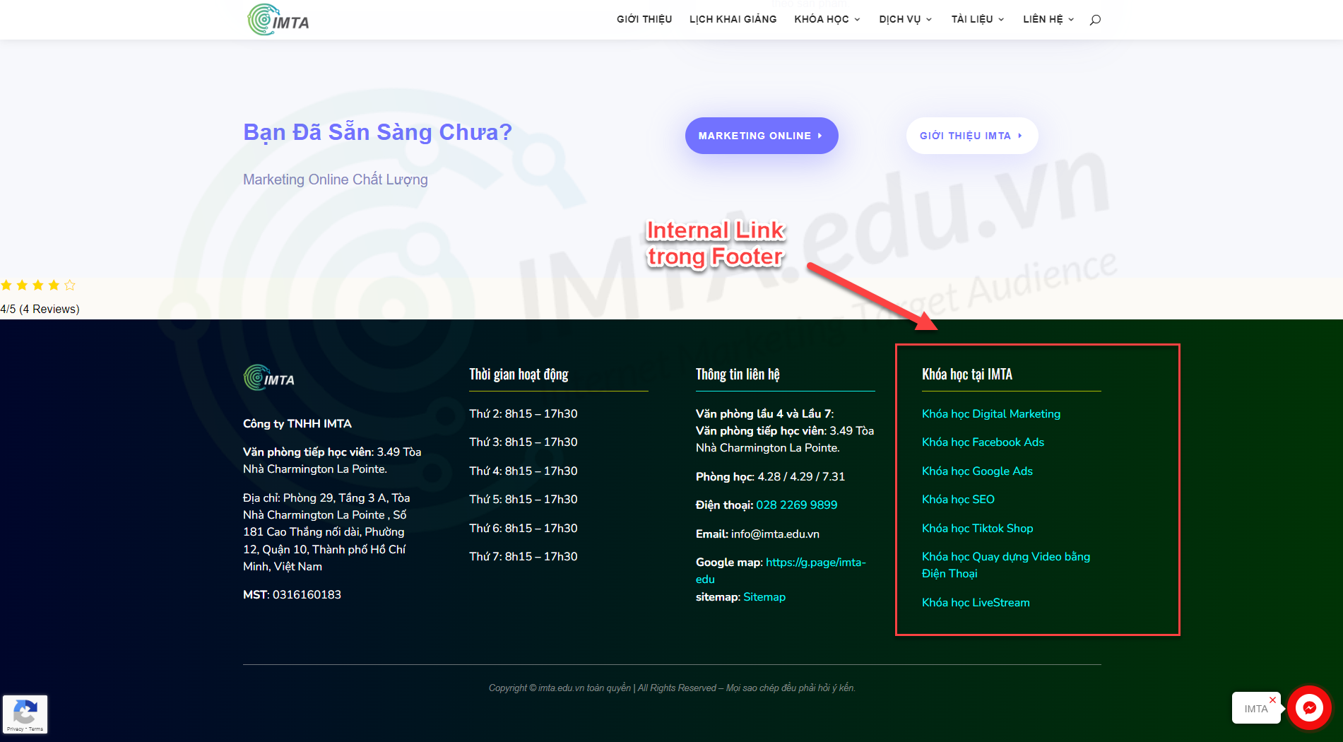Expand the DỊCH VỤ dropdown menu
The width and height of the screenshot is (1343, 742).
click(906, 19)
